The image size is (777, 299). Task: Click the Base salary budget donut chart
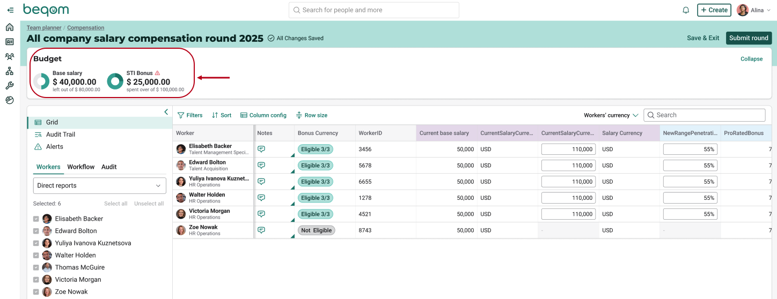41,81
